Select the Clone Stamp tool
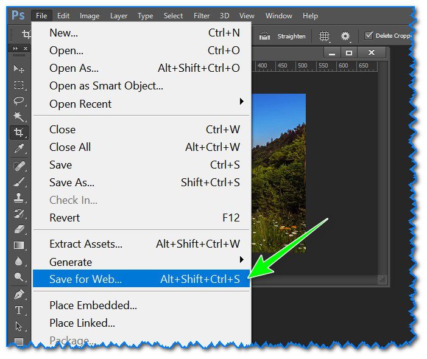Viewport: 427px width, 359px height. pyautogui.click(x=19, y=198)
